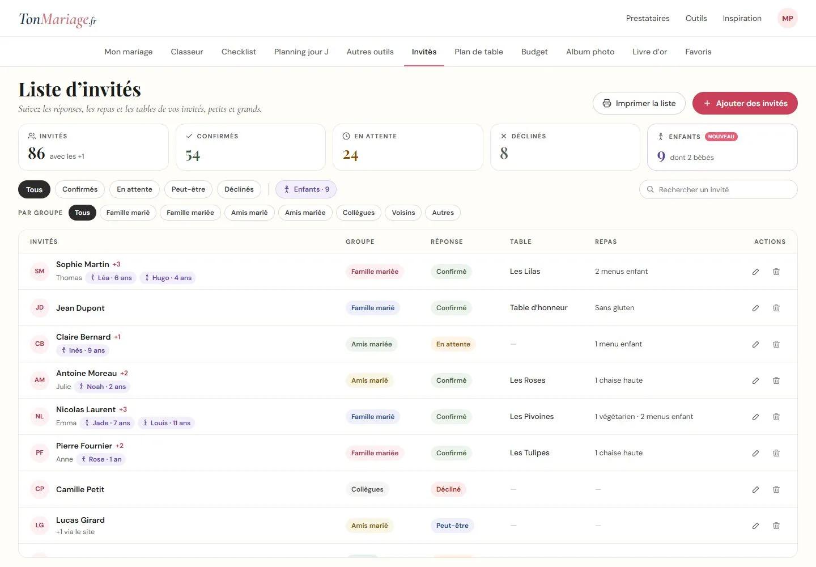Click trash icon for Pierre Fournier
This screenshot has height=567, width=816.
[x=776, y=453]
